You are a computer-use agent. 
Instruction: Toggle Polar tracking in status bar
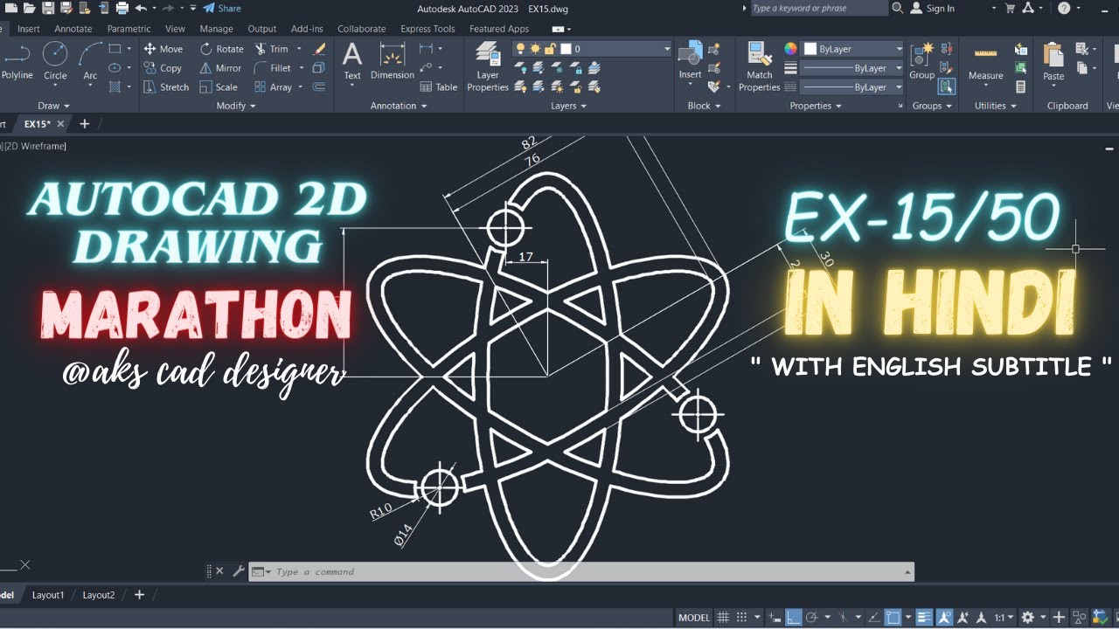(812, 618)
